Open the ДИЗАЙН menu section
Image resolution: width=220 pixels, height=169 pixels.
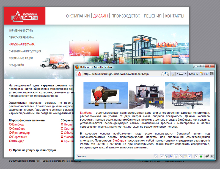[100, 16]
